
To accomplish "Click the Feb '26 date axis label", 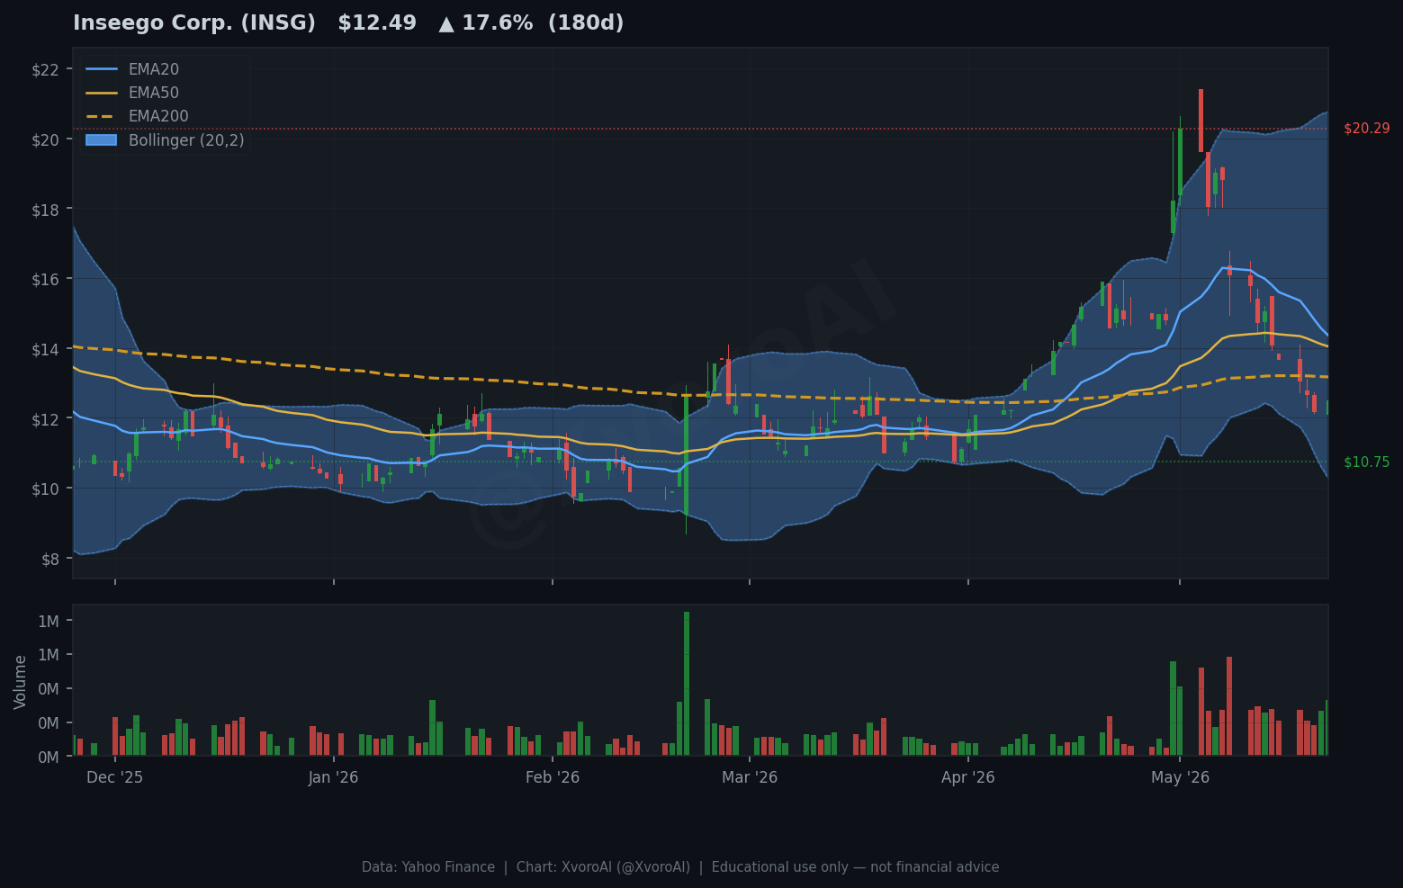I will (553, 777).
